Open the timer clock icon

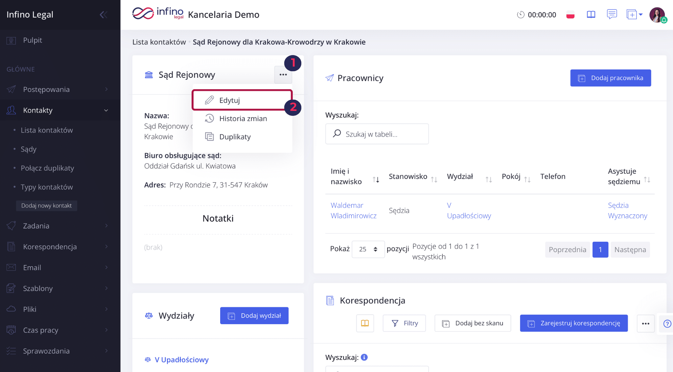tap(521, 15)
